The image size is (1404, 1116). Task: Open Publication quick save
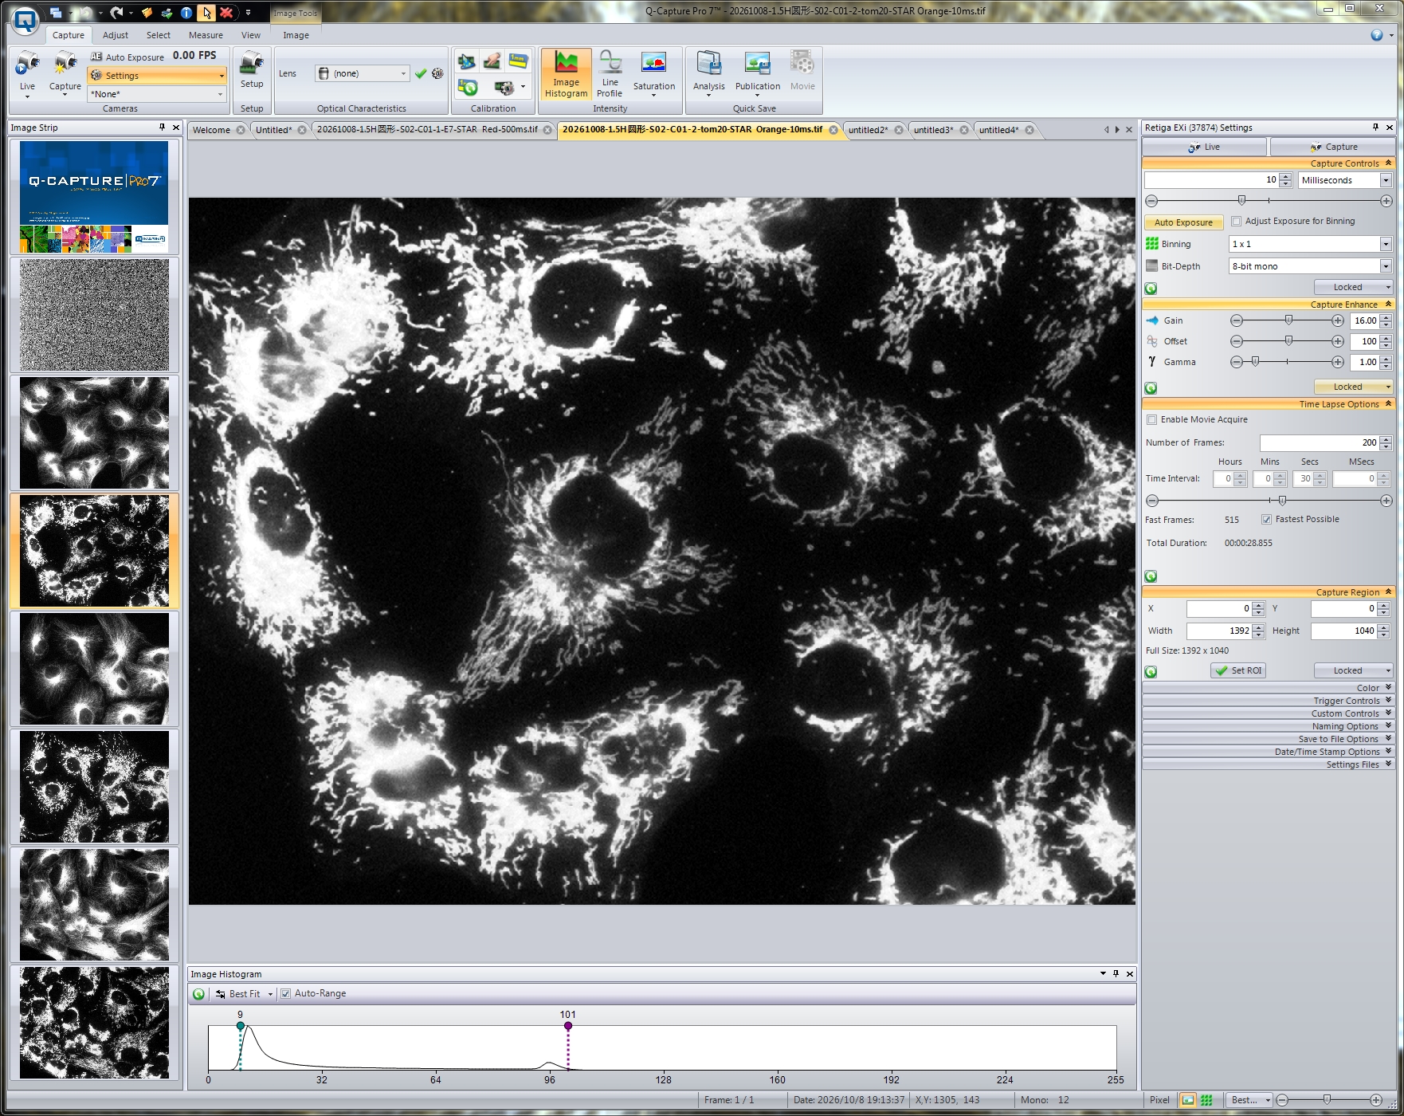(758, 74)
